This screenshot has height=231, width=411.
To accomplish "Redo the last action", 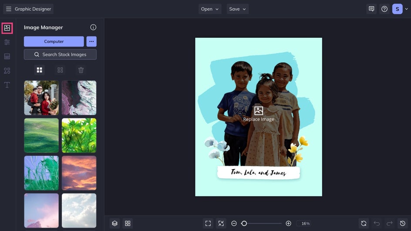I will 390,224.
